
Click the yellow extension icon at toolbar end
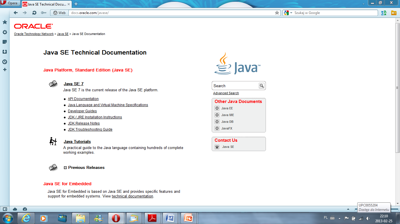coord(394,13)
